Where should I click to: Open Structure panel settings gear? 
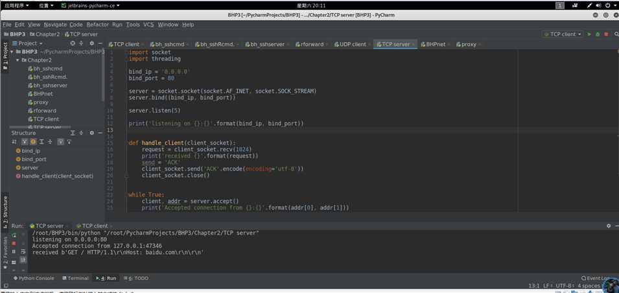tap(92, 133)
